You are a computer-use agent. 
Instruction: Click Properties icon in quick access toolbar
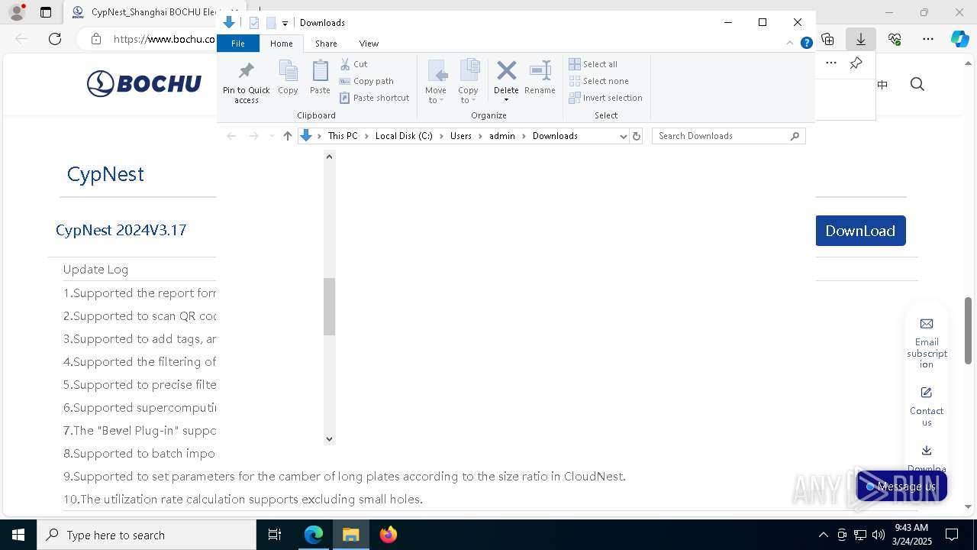(x=254, y=23)
